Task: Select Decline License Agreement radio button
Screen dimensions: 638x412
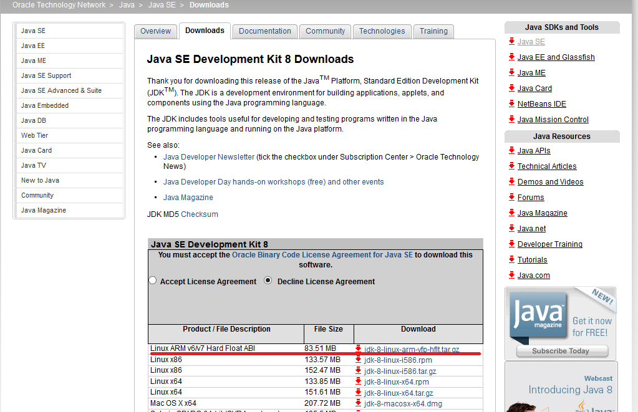Action: click(268, 280)
